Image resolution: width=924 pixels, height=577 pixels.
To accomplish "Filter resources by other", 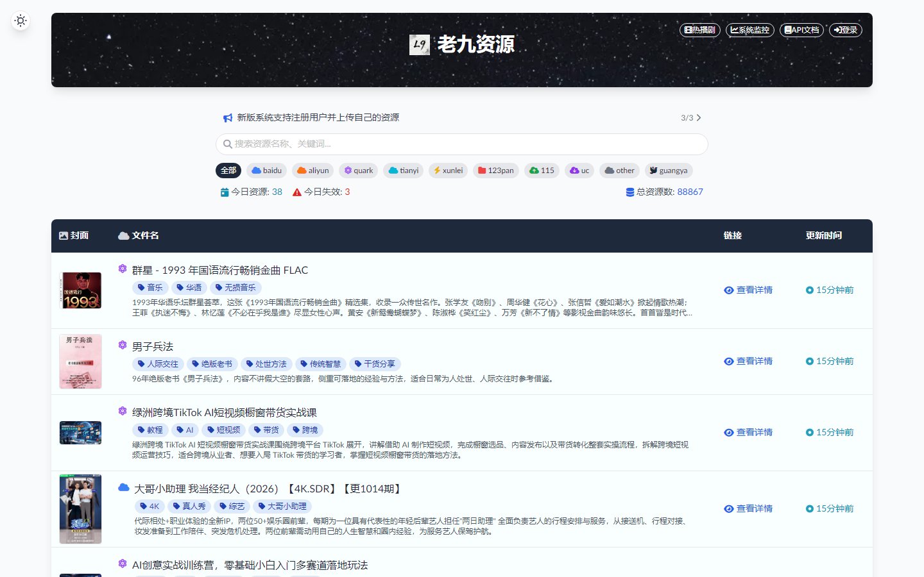I will (620, 171).
